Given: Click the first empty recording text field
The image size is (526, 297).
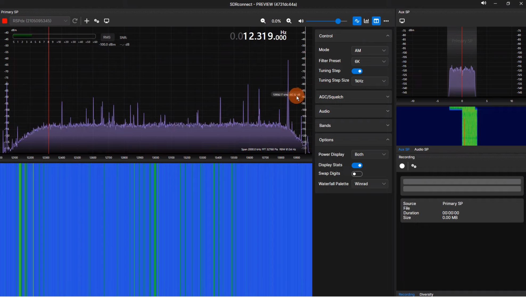Looking at the screenshot, I should 462,182.
